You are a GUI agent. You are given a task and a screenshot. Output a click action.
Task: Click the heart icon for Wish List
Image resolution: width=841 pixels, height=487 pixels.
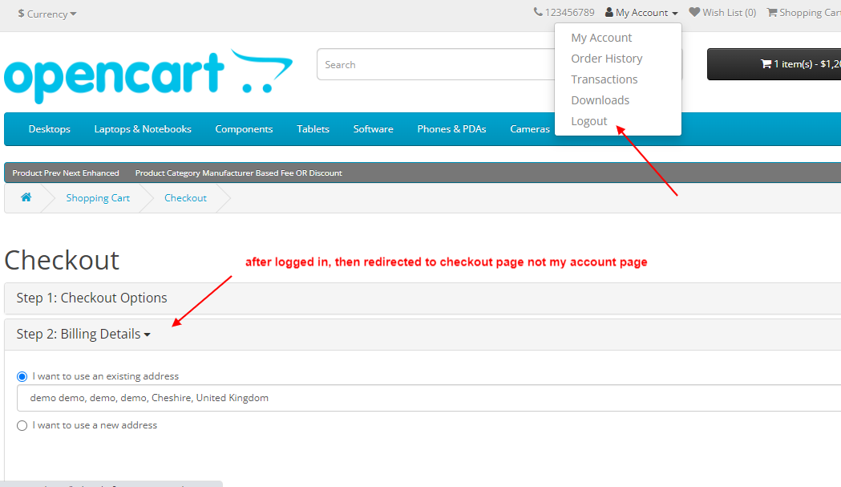tap(694, 12)
